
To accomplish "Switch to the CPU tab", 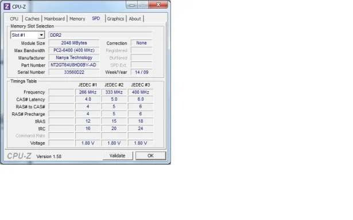I will tap(14, 19).
